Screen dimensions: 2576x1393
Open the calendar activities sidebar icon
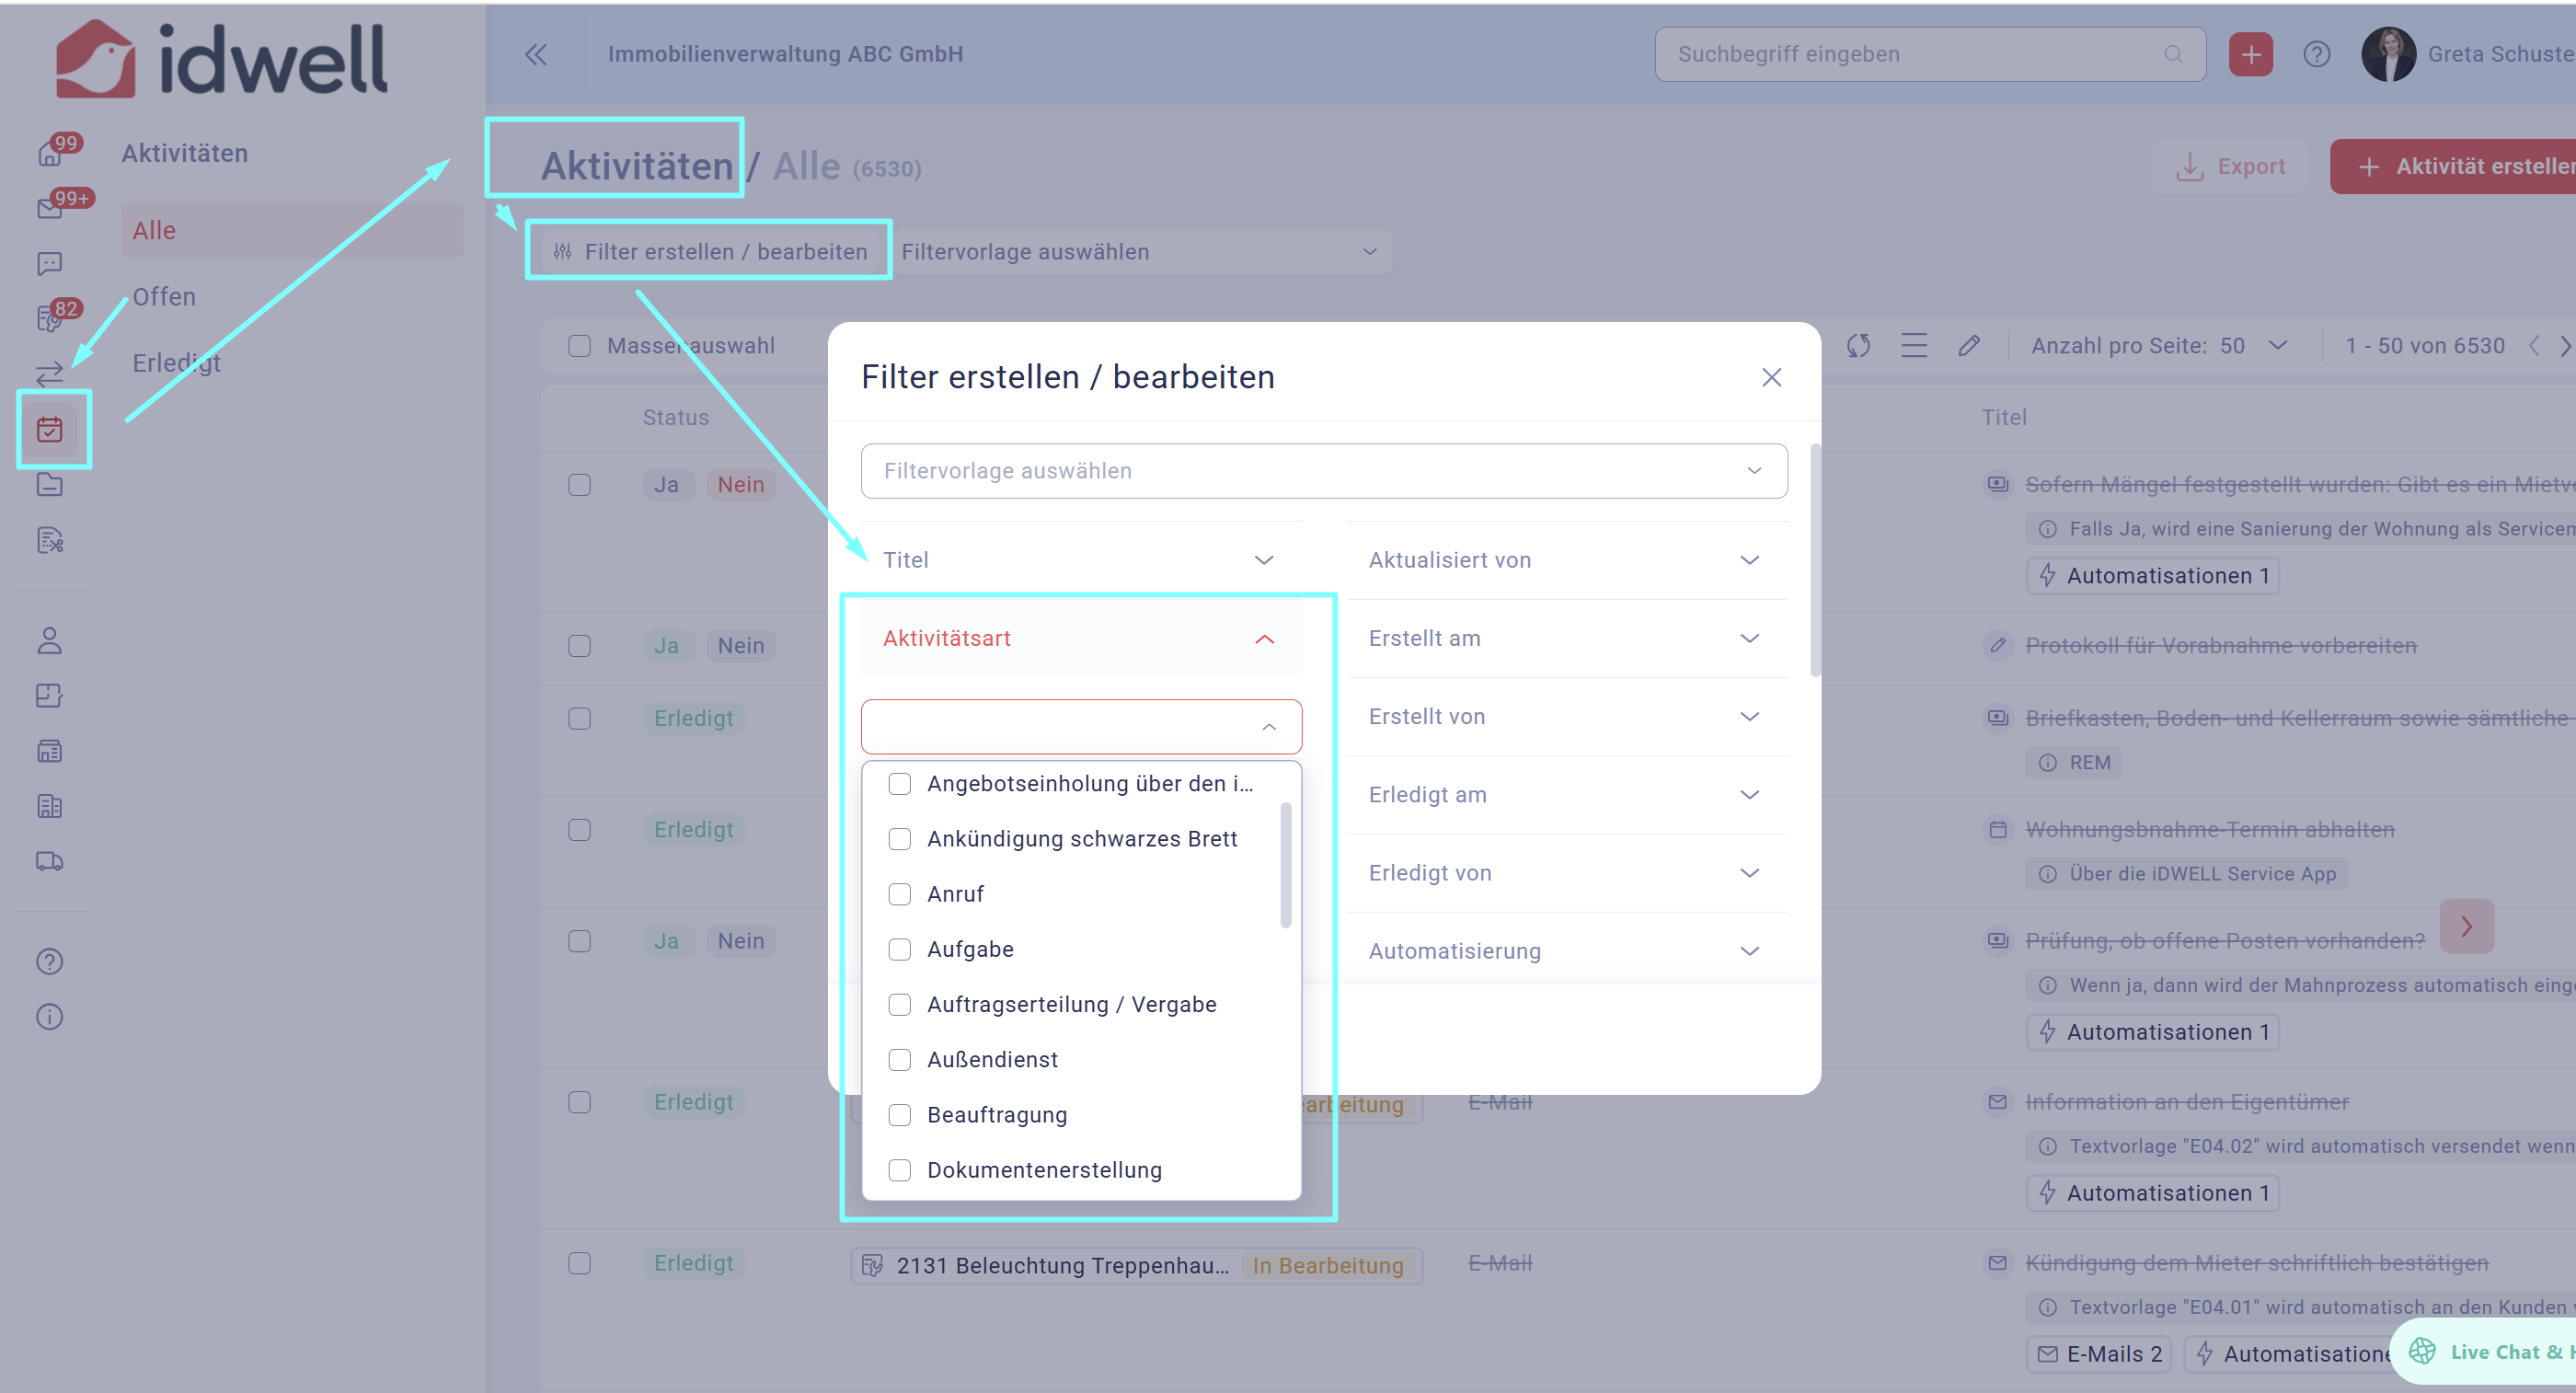(x=50, y=430)
